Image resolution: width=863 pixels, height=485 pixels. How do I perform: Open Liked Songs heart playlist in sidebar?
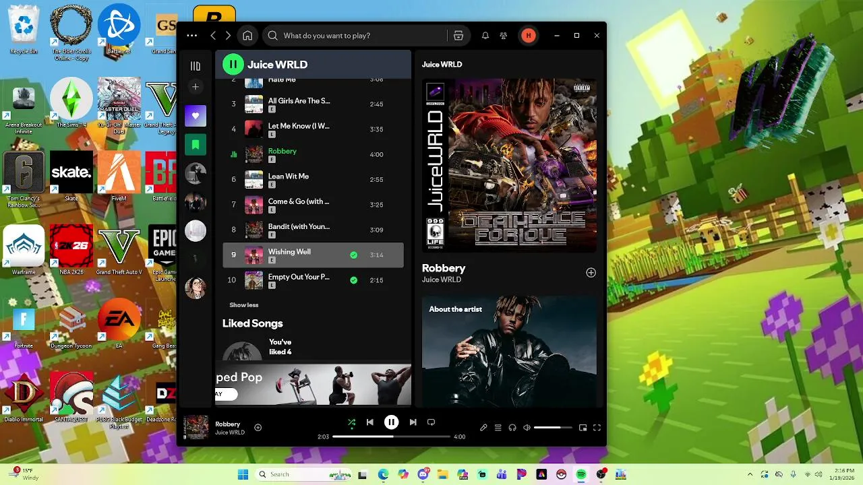tap(196, 115)
